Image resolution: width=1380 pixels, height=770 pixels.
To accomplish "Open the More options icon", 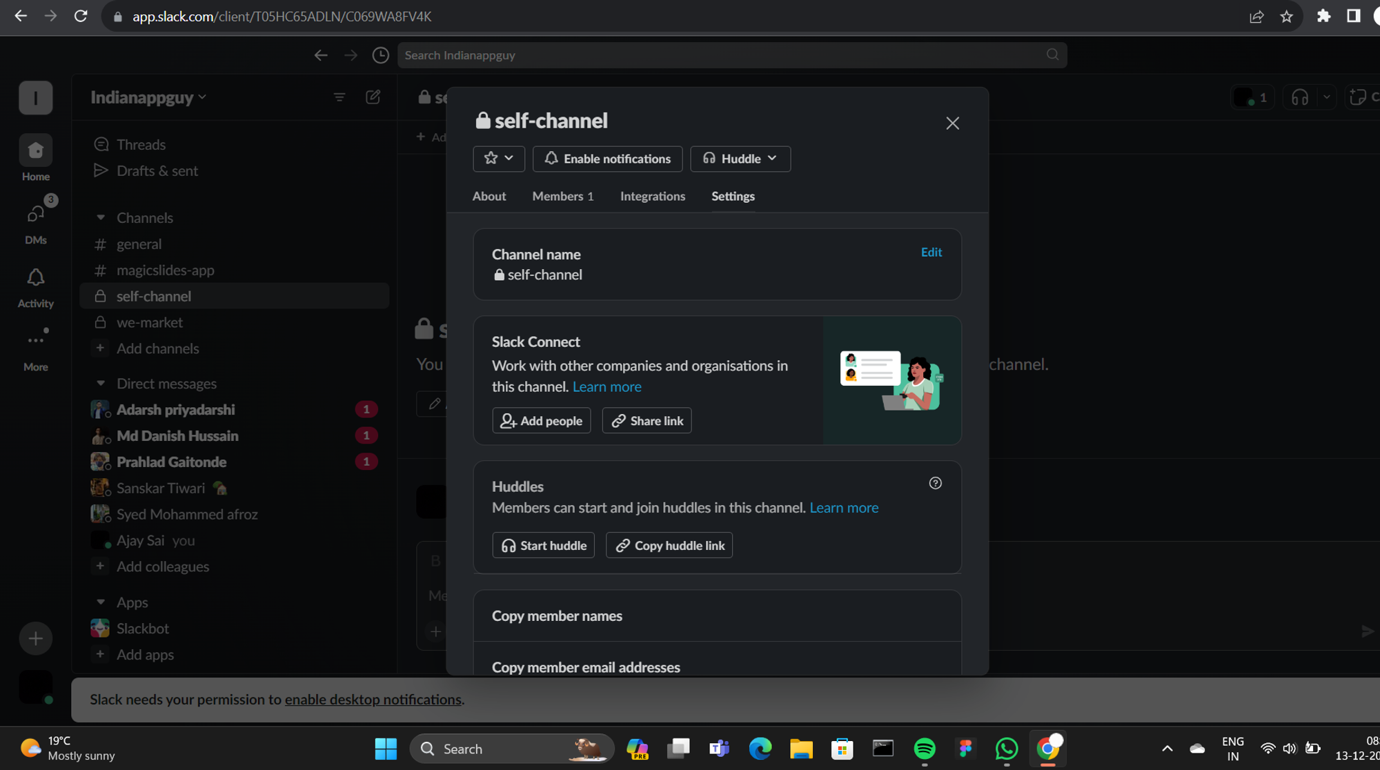I will (35, 348).
